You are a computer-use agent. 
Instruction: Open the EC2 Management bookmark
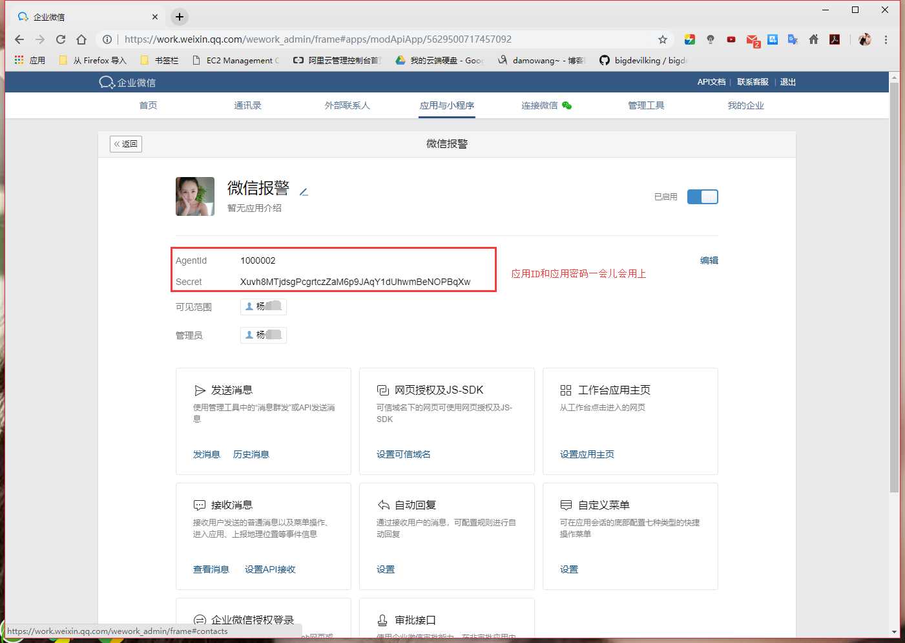pyautogui.click(x=236, y=60)
